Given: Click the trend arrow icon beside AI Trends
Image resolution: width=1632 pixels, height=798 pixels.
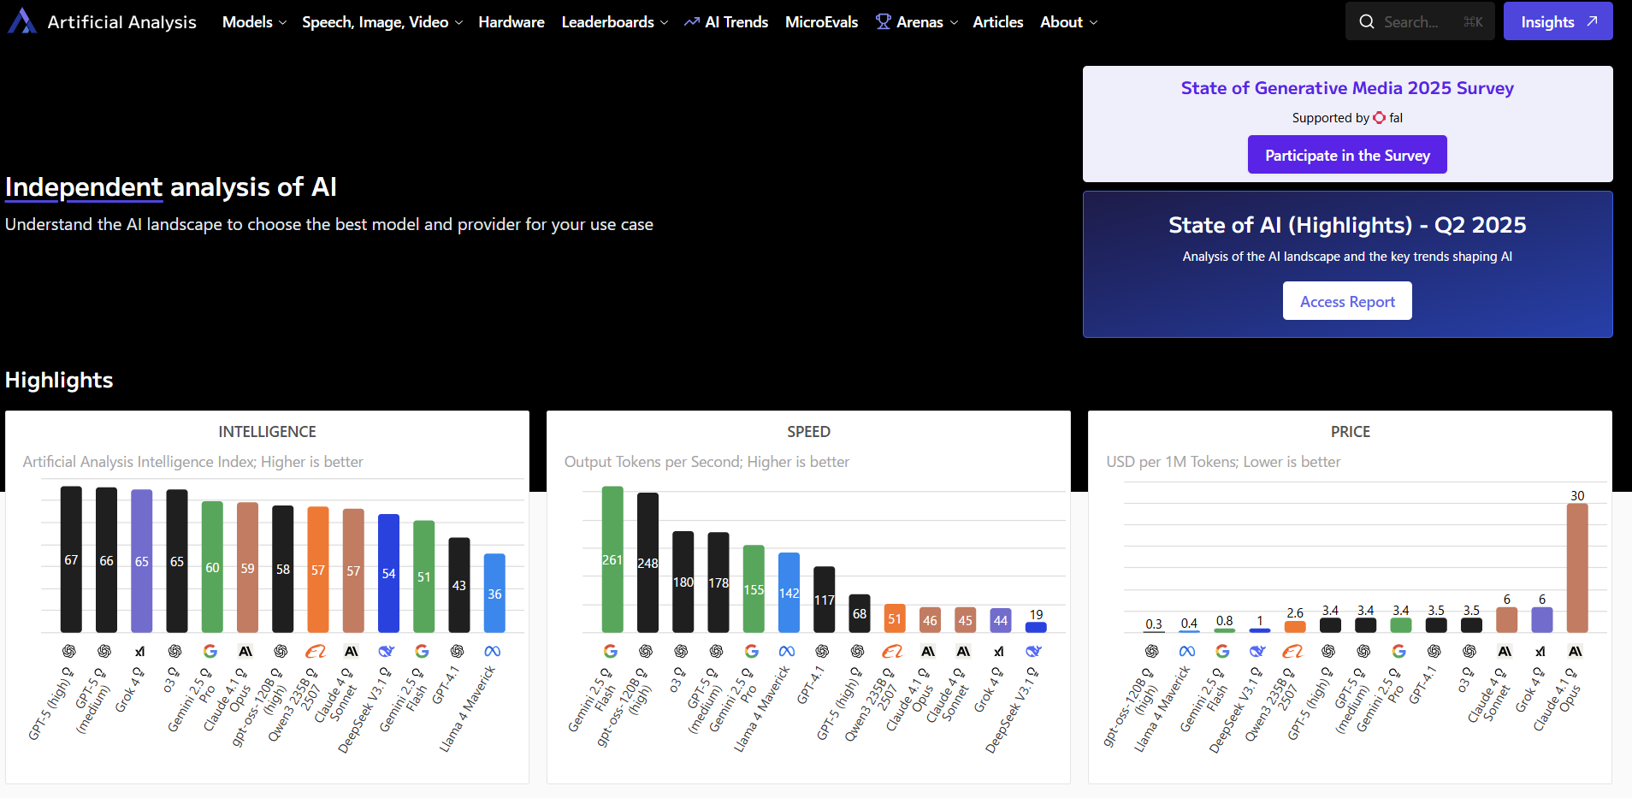Looking at the screenshot, I should pyautogui.click(x=692, y=22).
